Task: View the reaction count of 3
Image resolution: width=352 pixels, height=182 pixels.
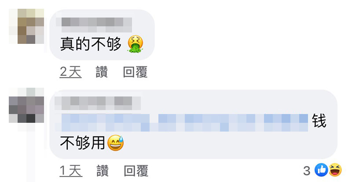Action: [x=307, y=171]
